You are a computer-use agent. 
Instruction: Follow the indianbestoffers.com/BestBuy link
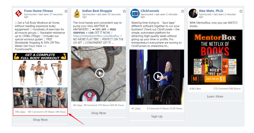point(96,36)
